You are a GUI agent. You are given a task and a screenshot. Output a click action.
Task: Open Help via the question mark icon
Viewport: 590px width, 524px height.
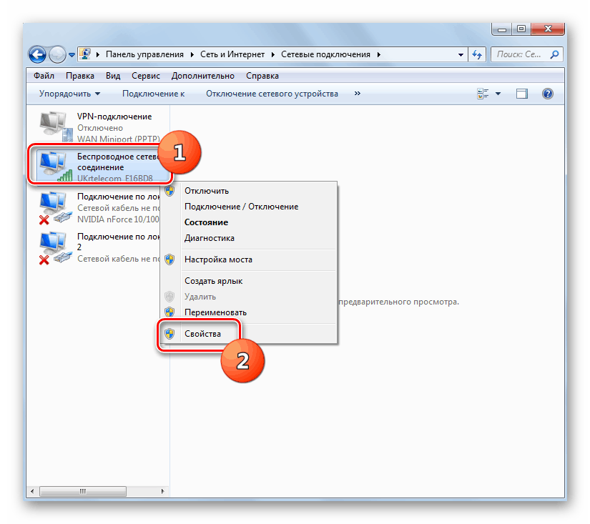pyautogui.click(x=547, y=93)
